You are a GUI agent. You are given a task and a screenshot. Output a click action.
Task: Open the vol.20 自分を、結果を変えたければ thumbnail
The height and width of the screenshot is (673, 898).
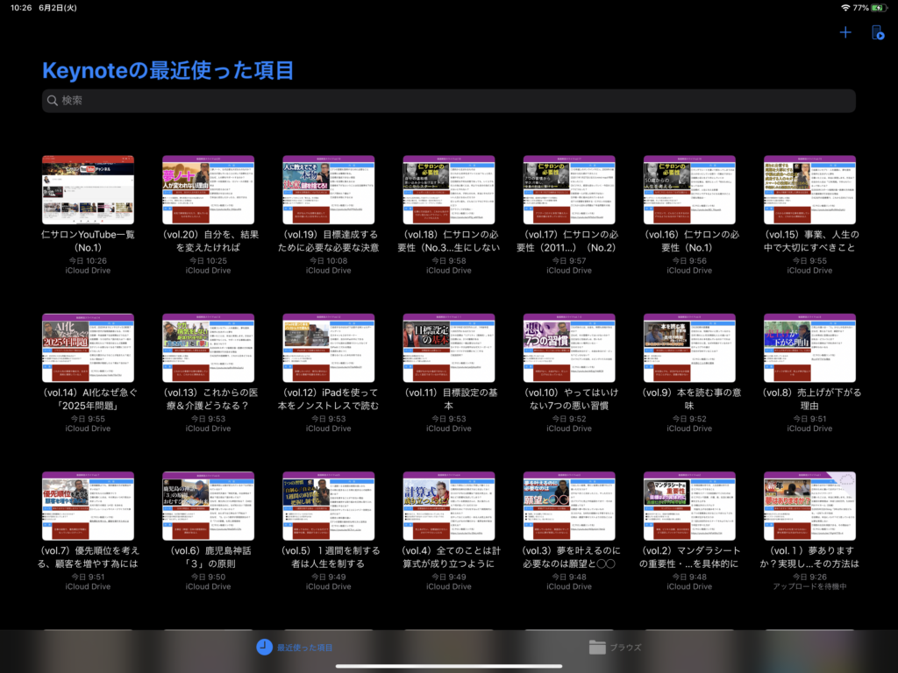tap(208, 190)
